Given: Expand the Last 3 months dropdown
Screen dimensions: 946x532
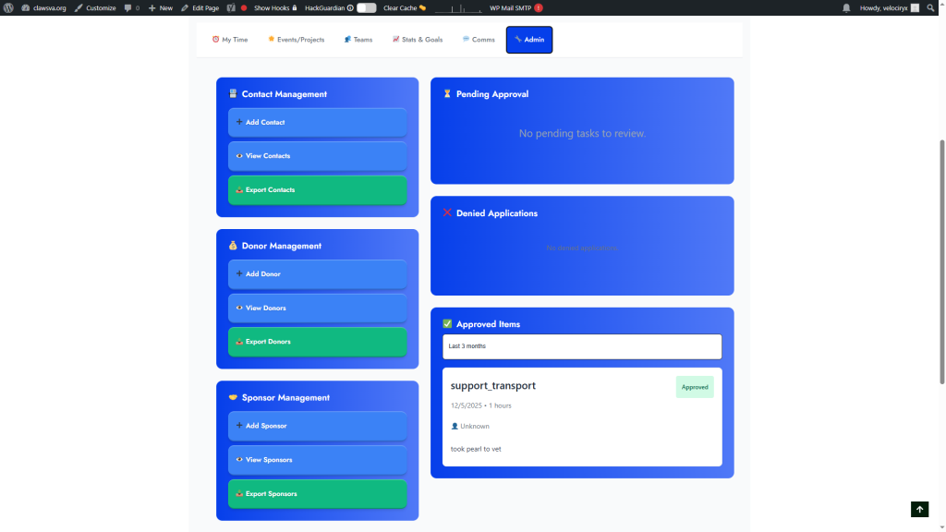Looking at the screenshot, I should (x=582, y=346).
